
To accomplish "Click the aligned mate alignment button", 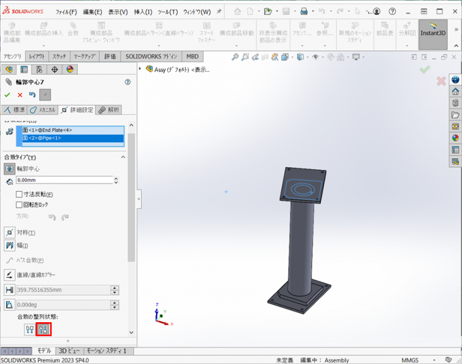I will click(29, 329).
